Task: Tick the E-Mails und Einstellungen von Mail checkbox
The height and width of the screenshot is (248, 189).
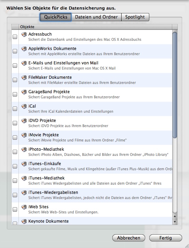Action: (x=15, y=66)
